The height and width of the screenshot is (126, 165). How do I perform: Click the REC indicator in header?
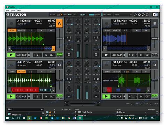110,15
